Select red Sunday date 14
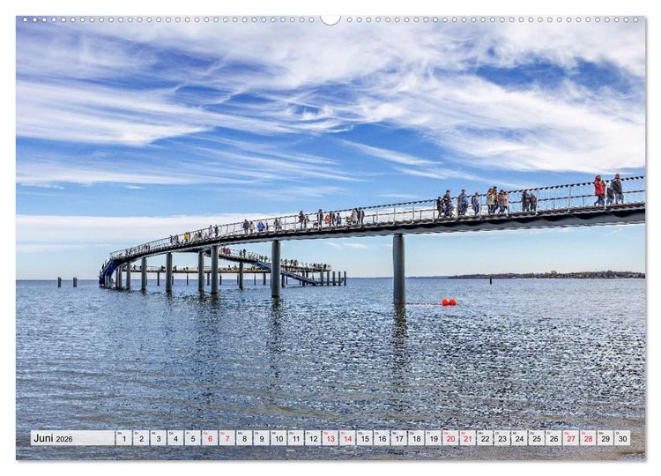The image size is (661, 476). click(347, 438)
